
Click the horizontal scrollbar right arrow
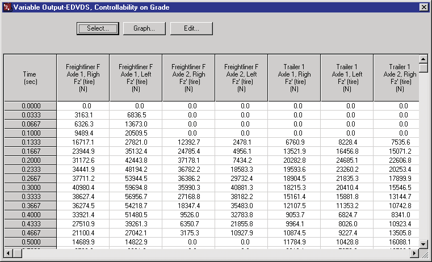coord(414,253)
